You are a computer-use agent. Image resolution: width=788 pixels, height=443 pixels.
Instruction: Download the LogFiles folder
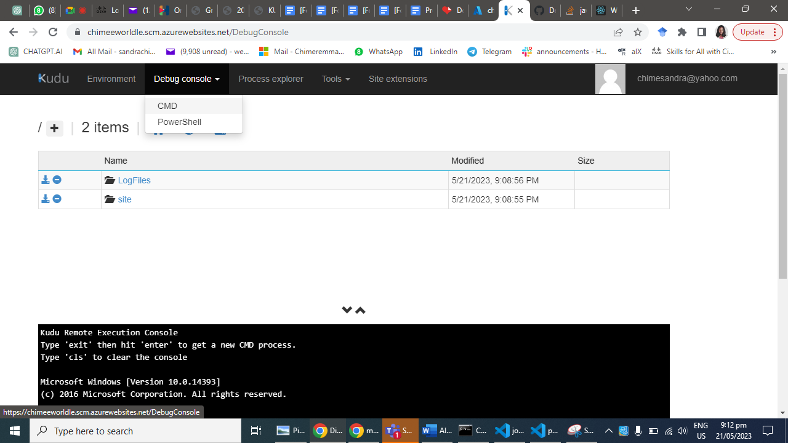click(46, 180)
